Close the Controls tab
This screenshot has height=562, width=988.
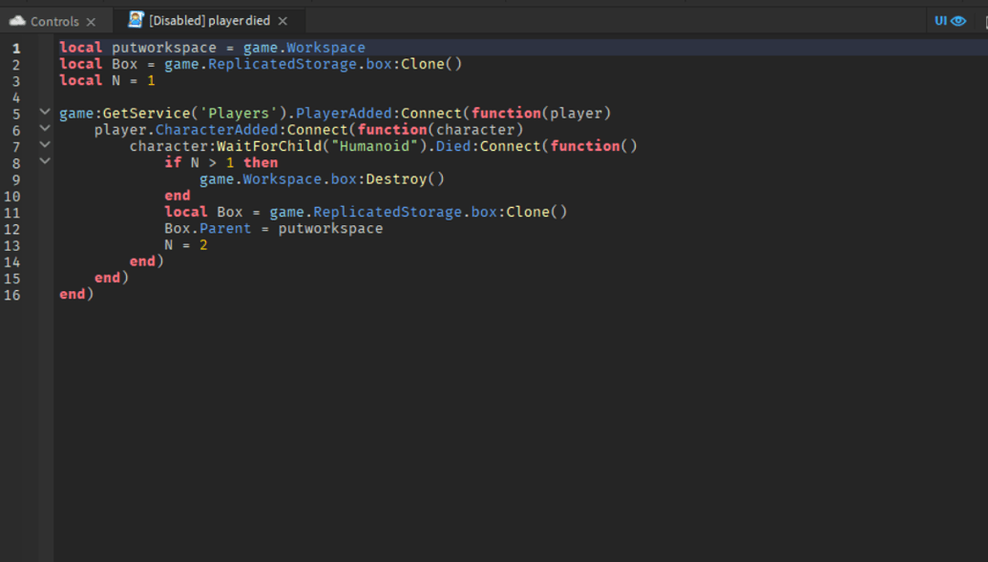point(92,21)
